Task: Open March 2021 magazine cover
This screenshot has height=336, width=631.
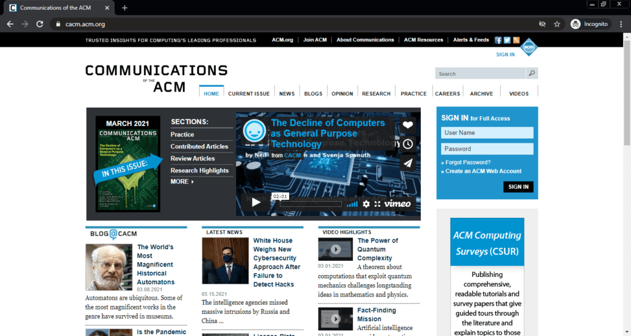Action: [128, 164]
